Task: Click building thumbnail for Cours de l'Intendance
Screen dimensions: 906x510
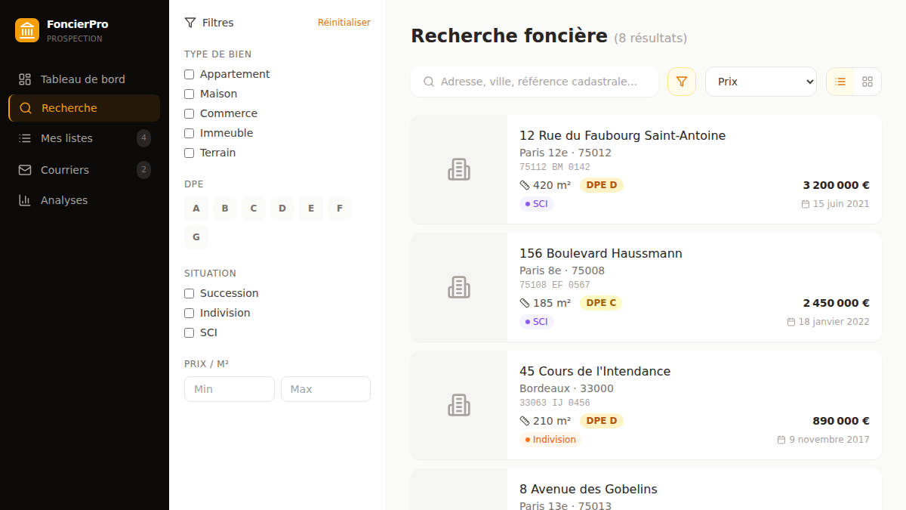Action: pos(459,405)
